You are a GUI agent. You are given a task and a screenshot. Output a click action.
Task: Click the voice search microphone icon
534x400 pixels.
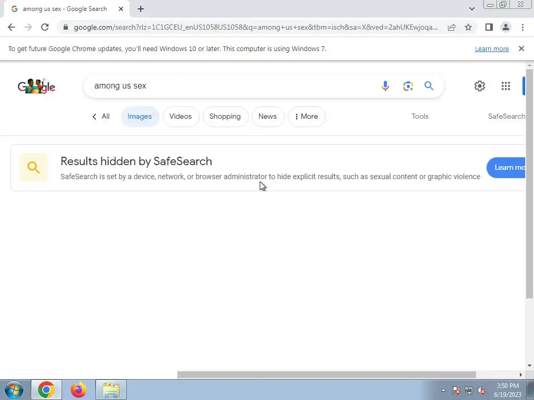[x=385, y=86]
